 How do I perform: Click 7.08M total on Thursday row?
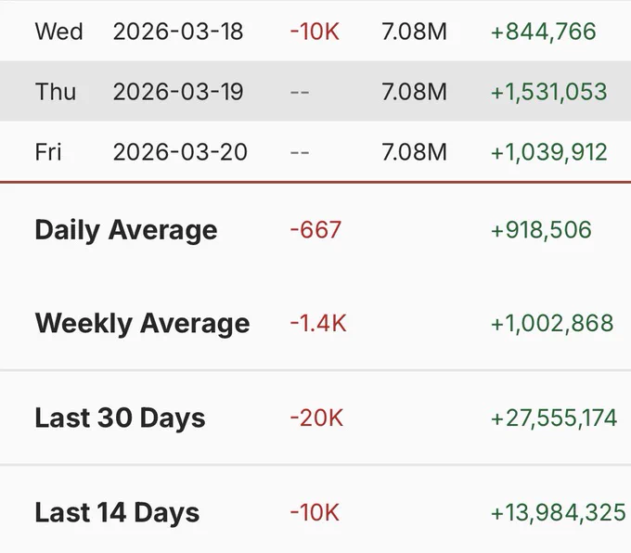pyautogui.click(x=414, y=92)
